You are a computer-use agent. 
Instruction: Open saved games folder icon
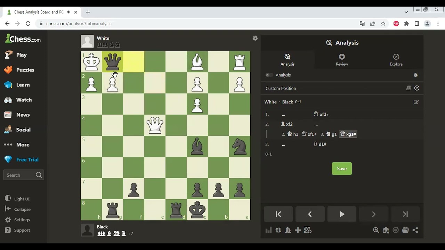[405, 230]
